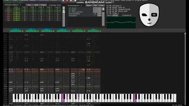
Task: Toggle STD type for bass instrument
Action: tap(95, 8)
